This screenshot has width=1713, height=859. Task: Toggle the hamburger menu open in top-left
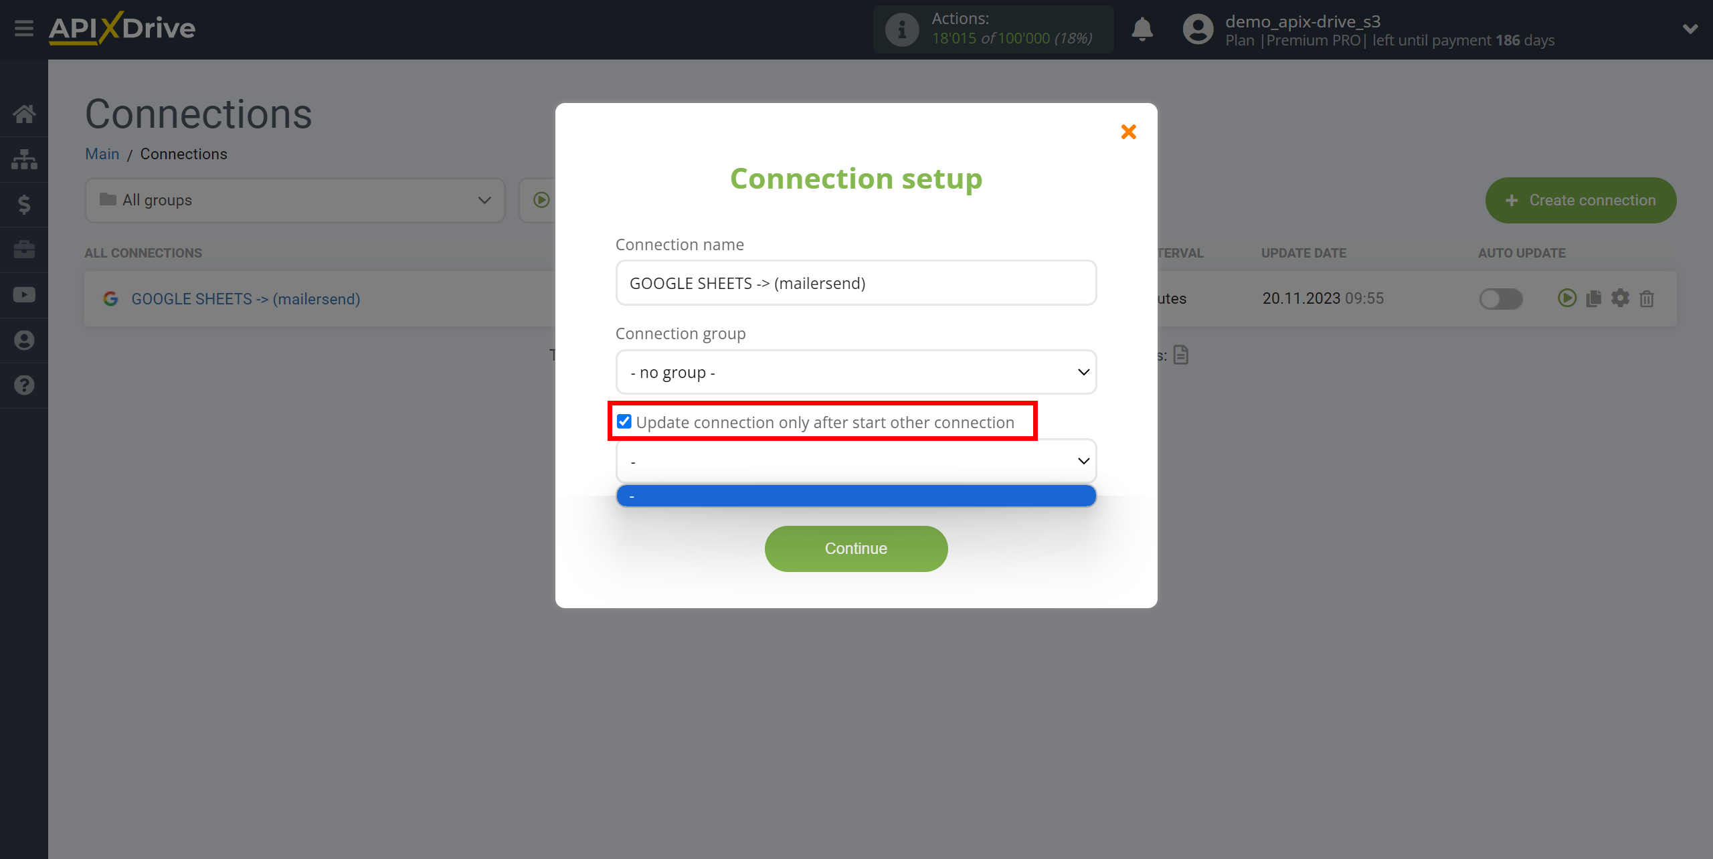(24, 26)
